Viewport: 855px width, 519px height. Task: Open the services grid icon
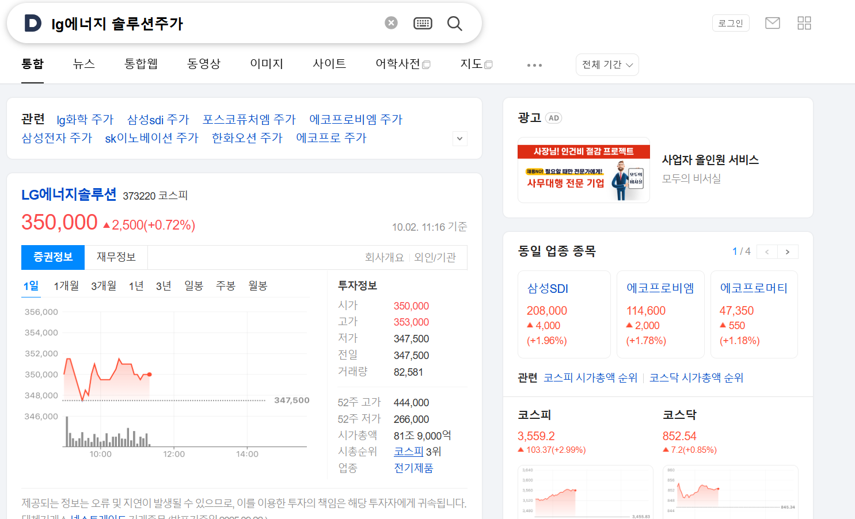804,23
